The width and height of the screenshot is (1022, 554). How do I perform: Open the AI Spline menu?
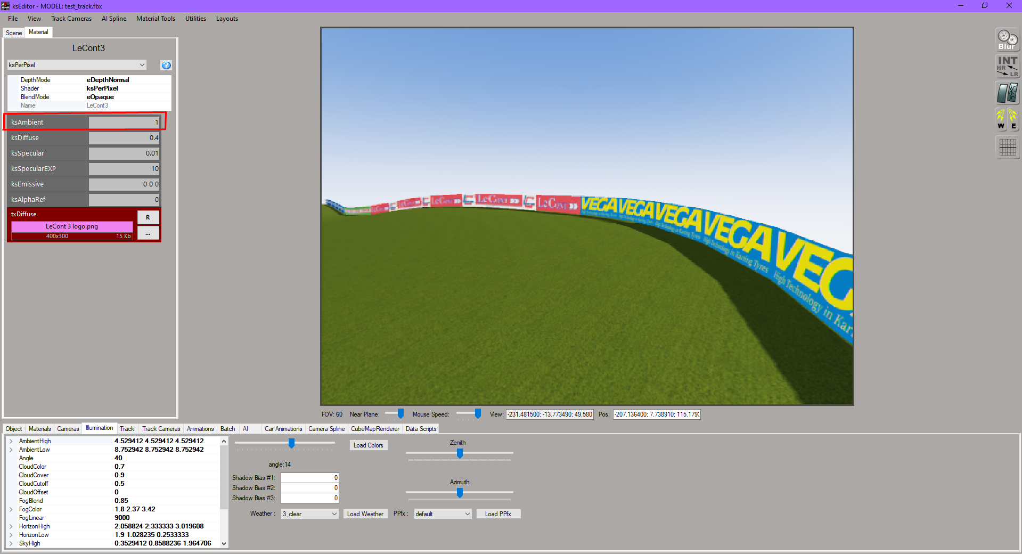coord(114,19)
